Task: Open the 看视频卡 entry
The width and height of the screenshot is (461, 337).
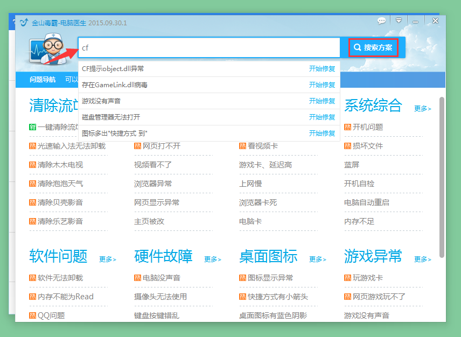Action: 263,146
